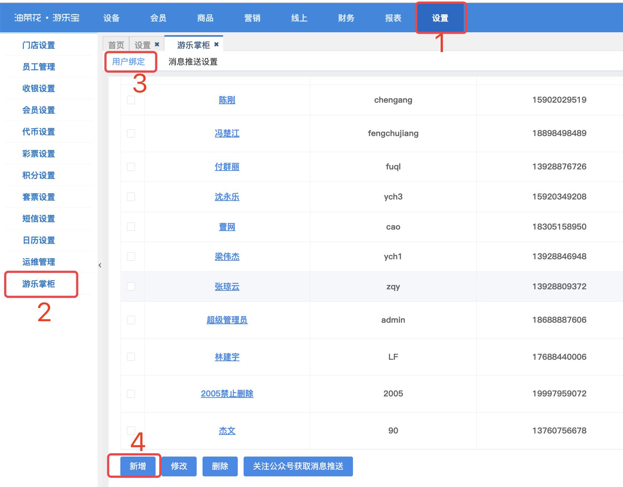Open 短信设置
The width and height of the screenshot is (623, 487).
click(x=39, y=219)
